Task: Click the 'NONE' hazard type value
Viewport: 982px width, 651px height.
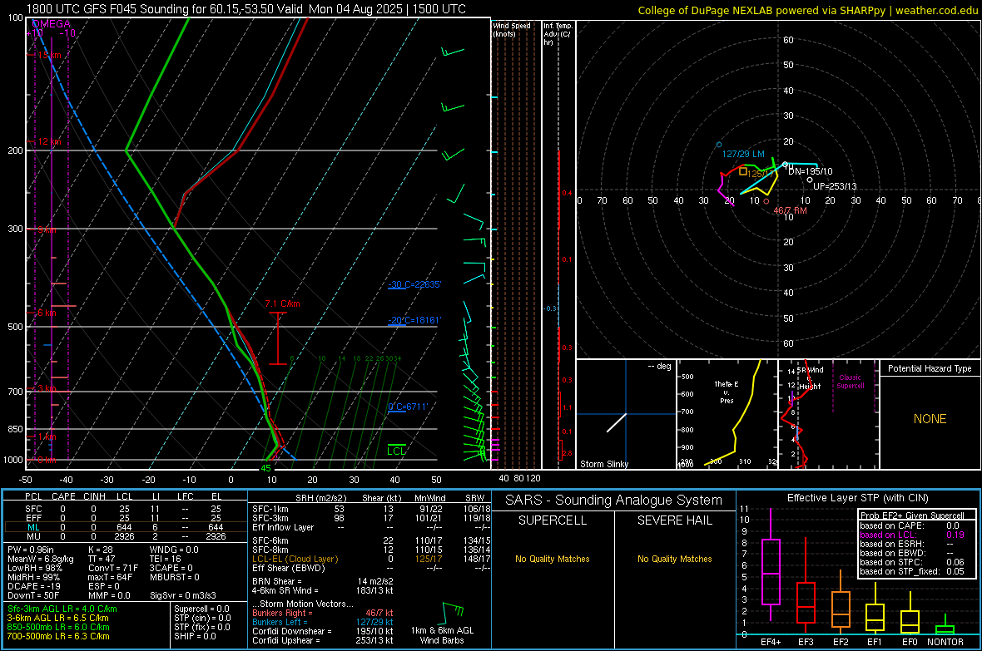Action: pyautogui.click(x=930, y=419)
